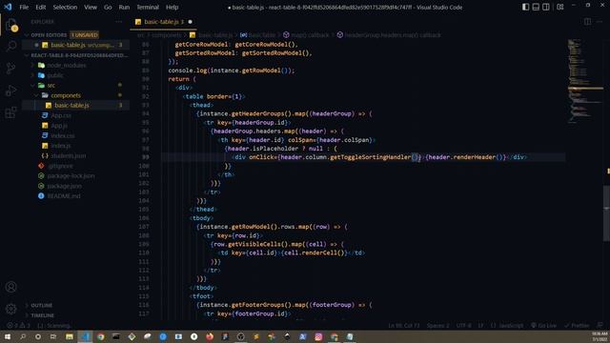Open the Customize Layout icon

click(x=559, y=7)
